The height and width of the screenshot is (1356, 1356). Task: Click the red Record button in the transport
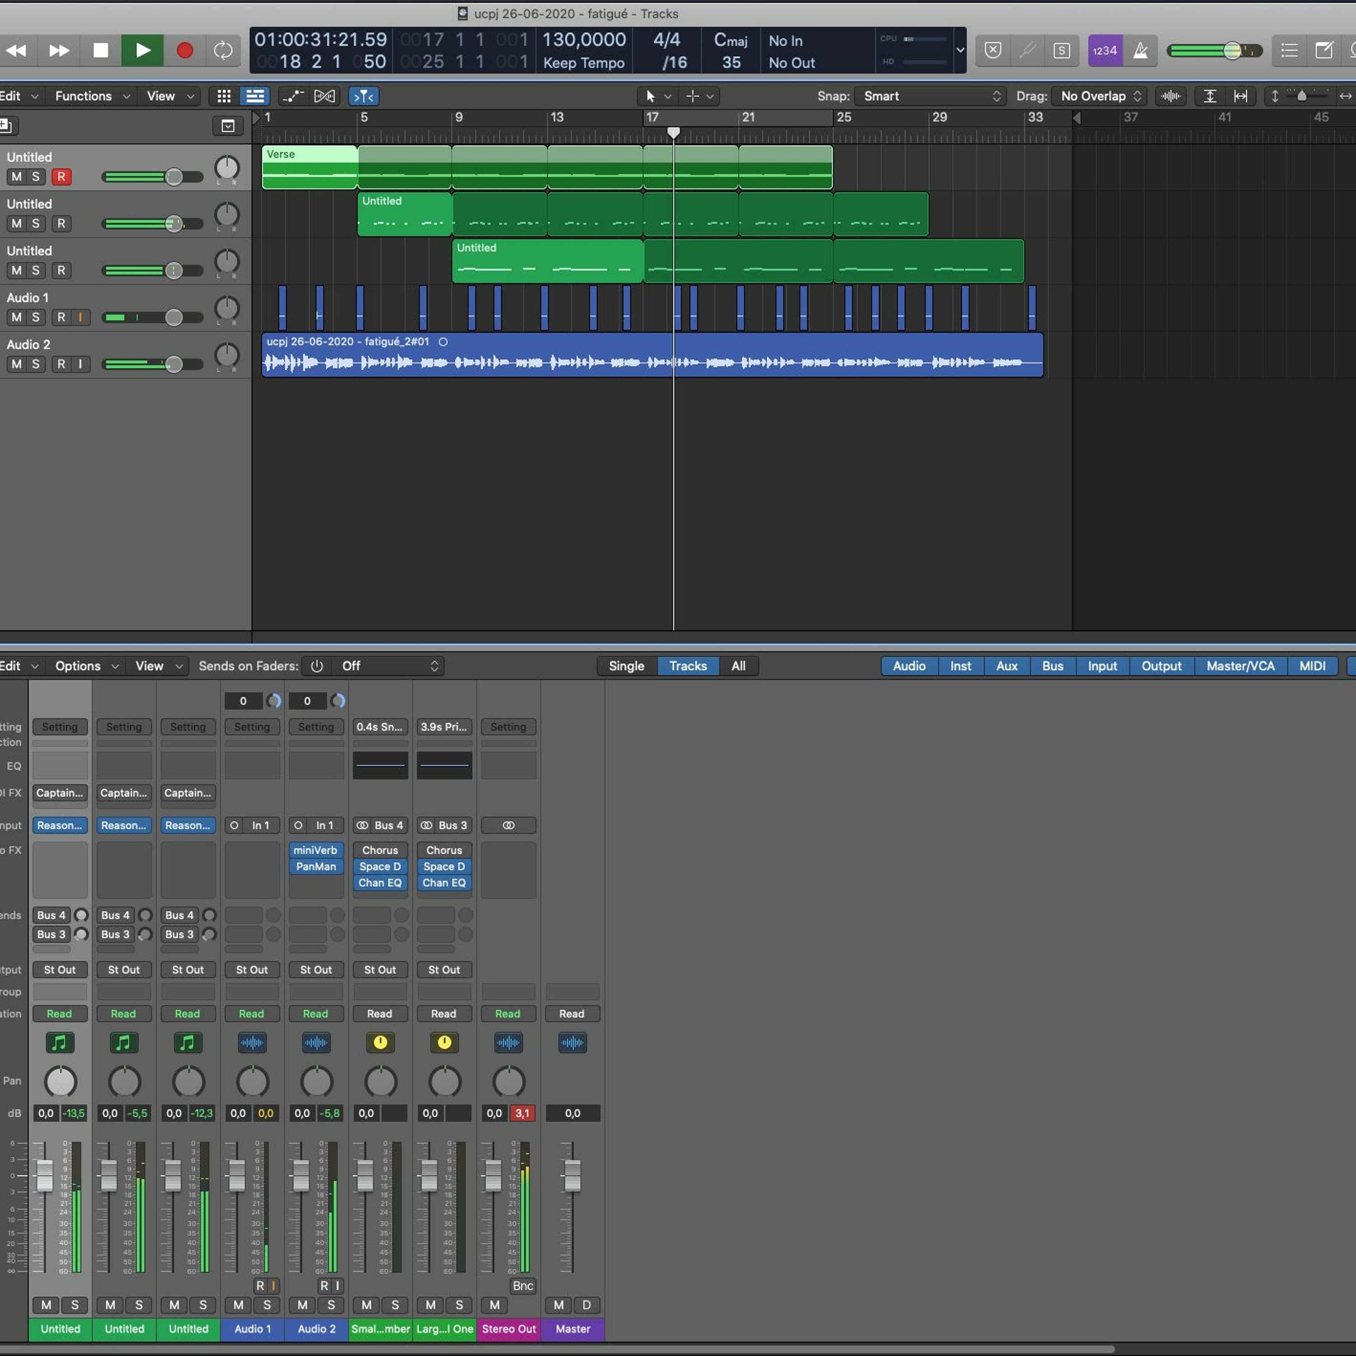pos(184,51)
